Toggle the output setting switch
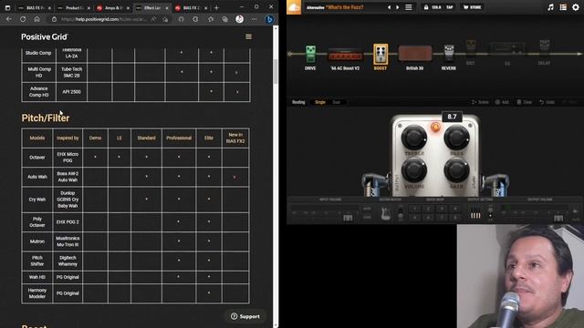This screenshot has width=584, height=328. click(490, 213)
